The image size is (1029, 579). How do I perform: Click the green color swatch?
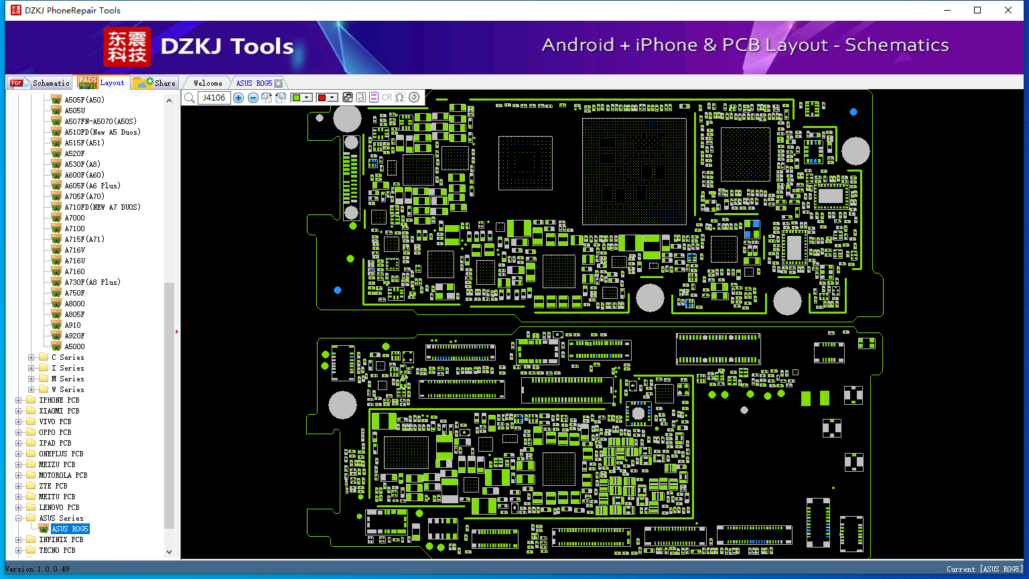tap(296, 98)
